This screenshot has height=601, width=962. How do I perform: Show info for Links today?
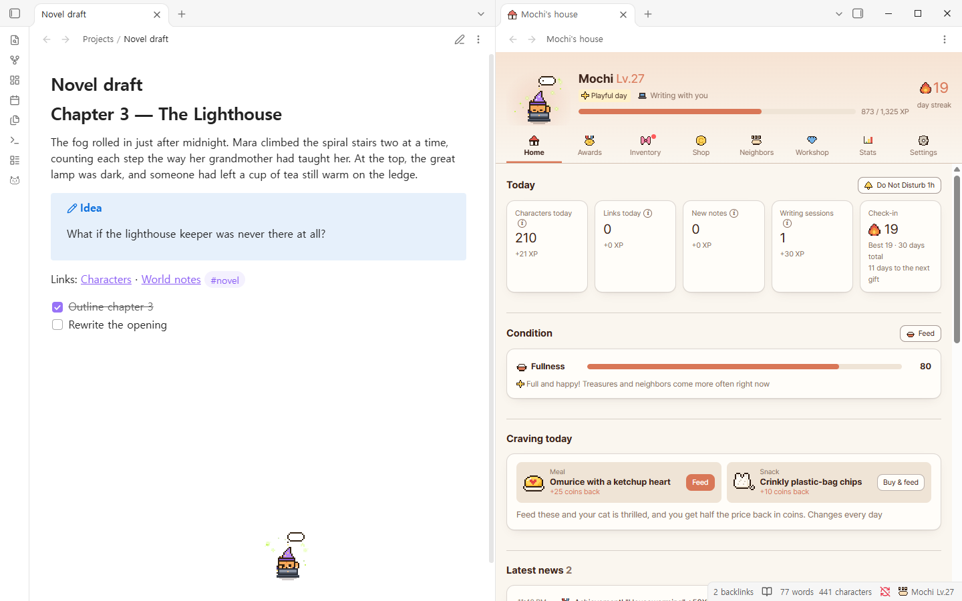click(647, 213)
